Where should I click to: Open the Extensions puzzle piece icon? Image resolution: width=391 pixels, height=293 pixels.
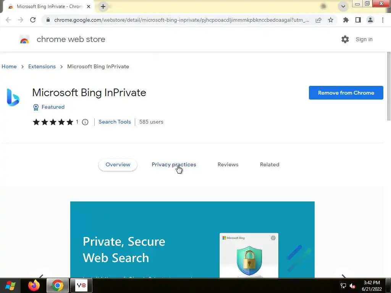(346, 20)
